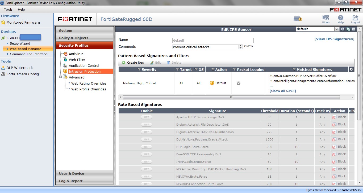The width and height of the screenshot is (363, 193).
Task: Click the horizontal scrollbar under filters table
Action: point(231,97)
